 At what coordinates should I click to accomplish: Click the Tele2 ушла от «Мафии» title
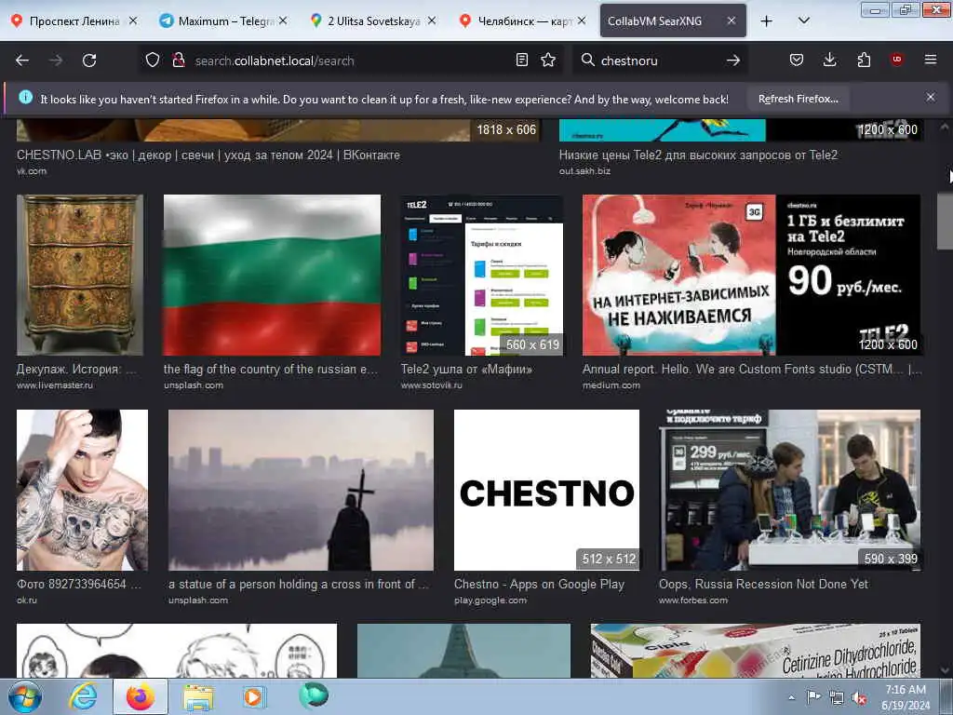[x=466, y=369]
